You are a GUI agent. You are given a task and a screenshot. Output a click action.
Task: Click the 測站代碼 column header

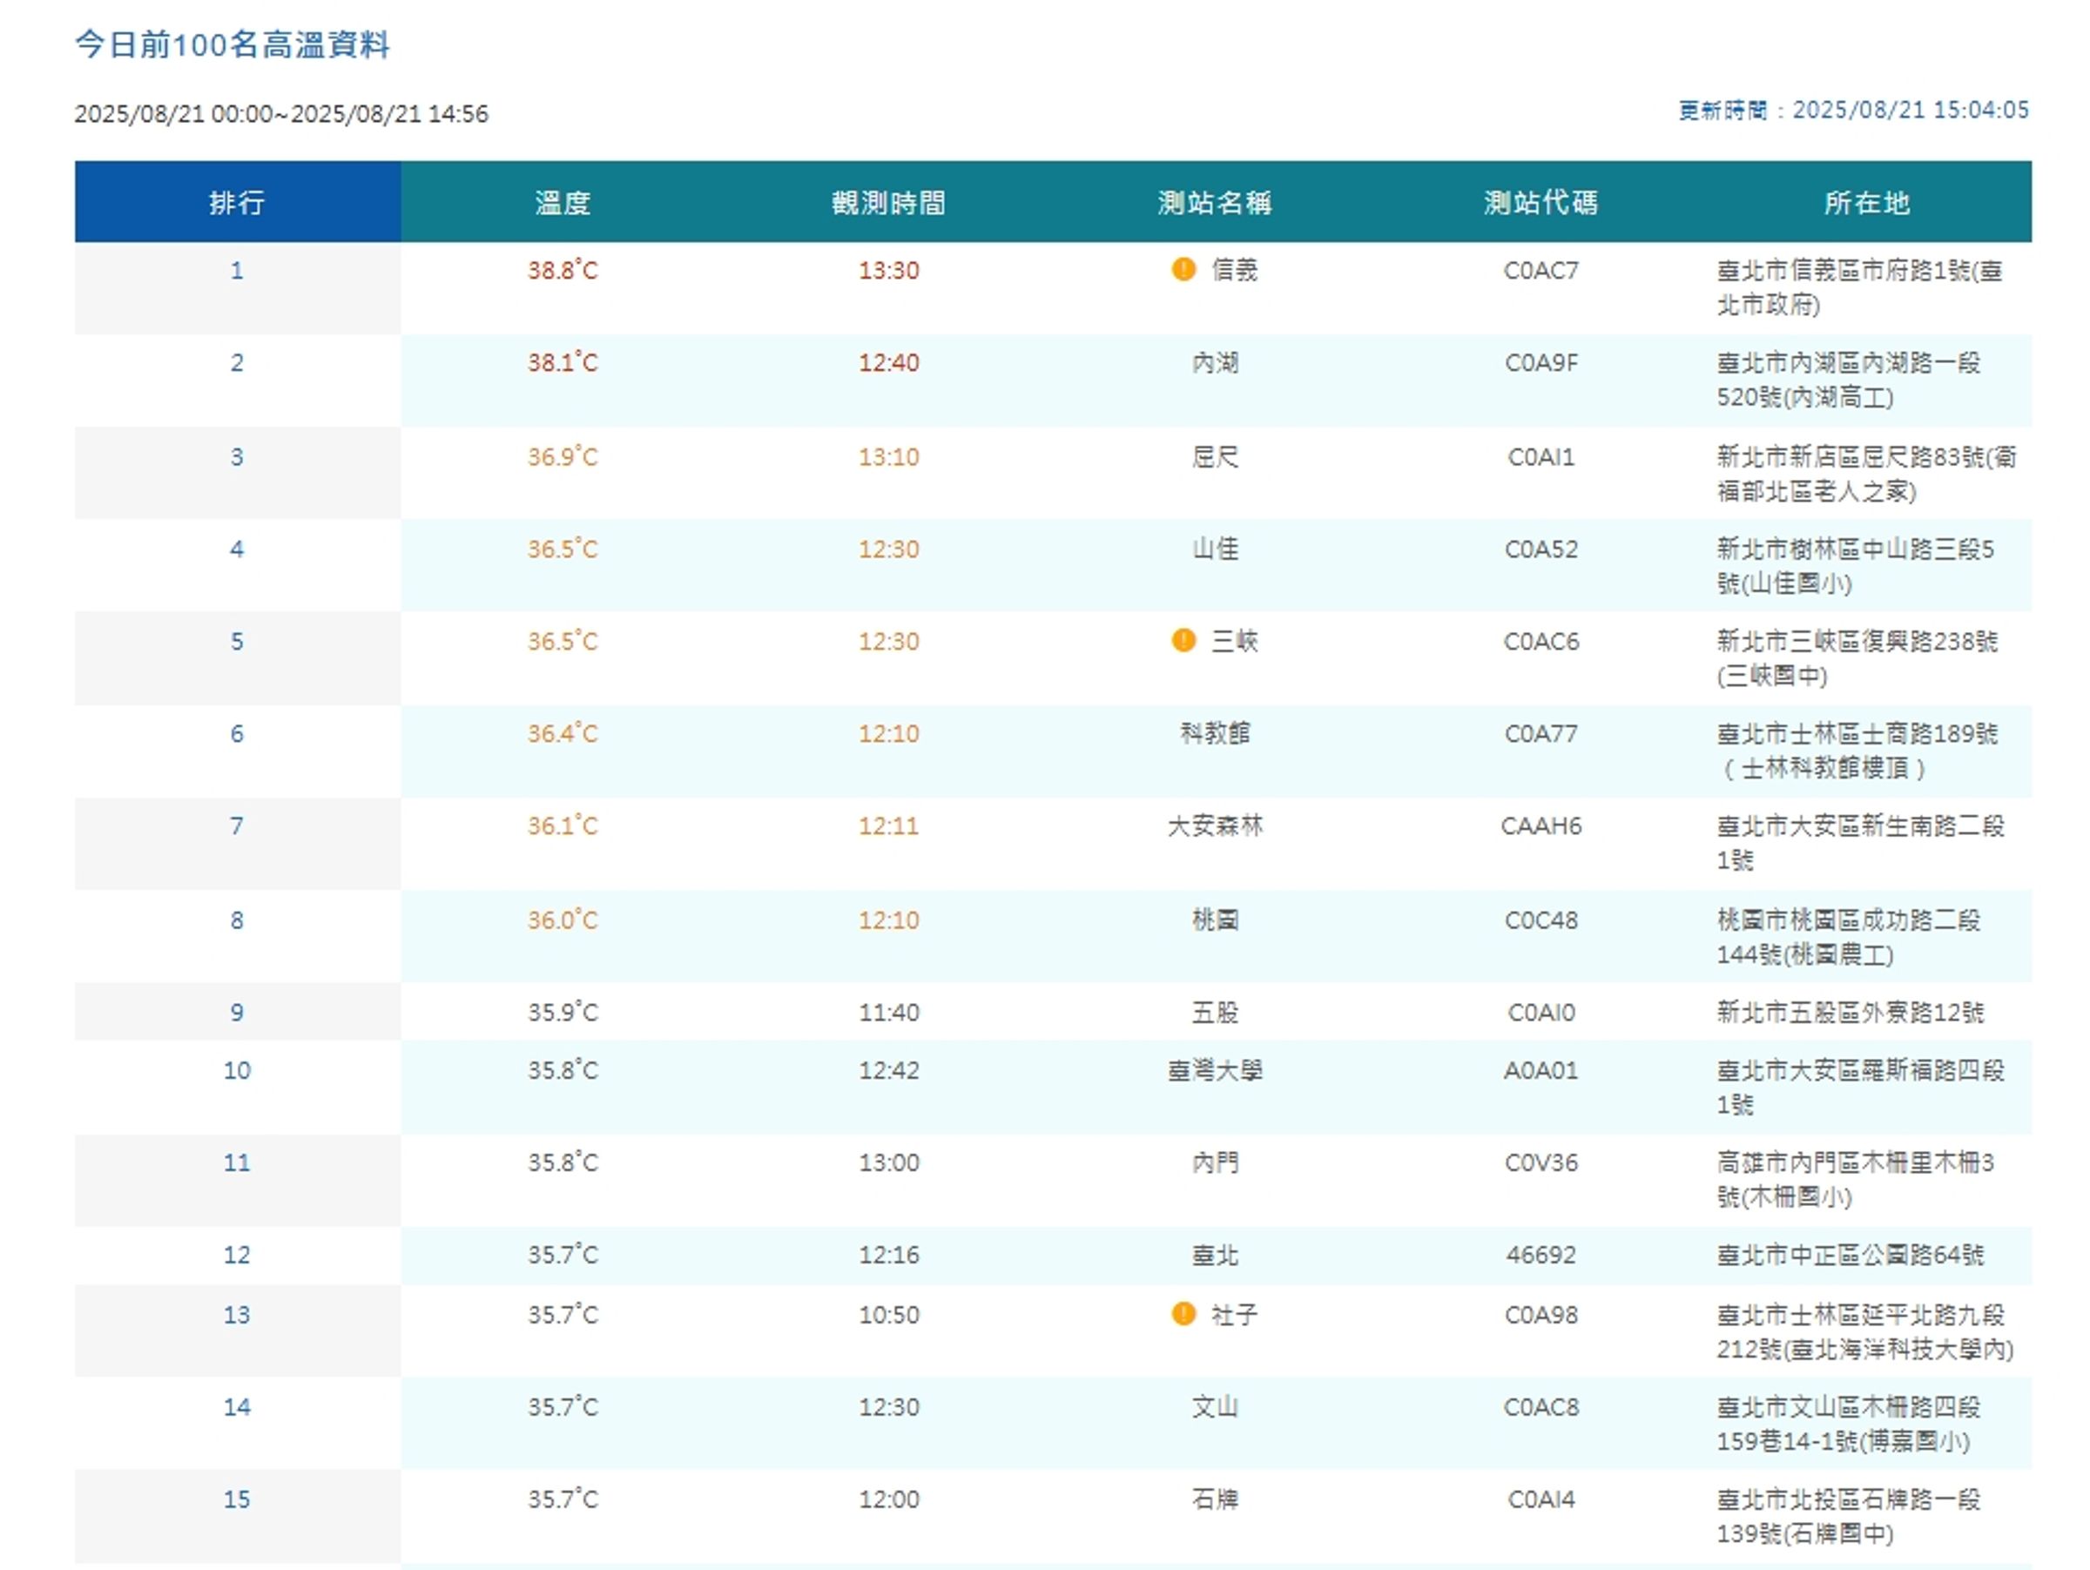tap(1541, 202)
